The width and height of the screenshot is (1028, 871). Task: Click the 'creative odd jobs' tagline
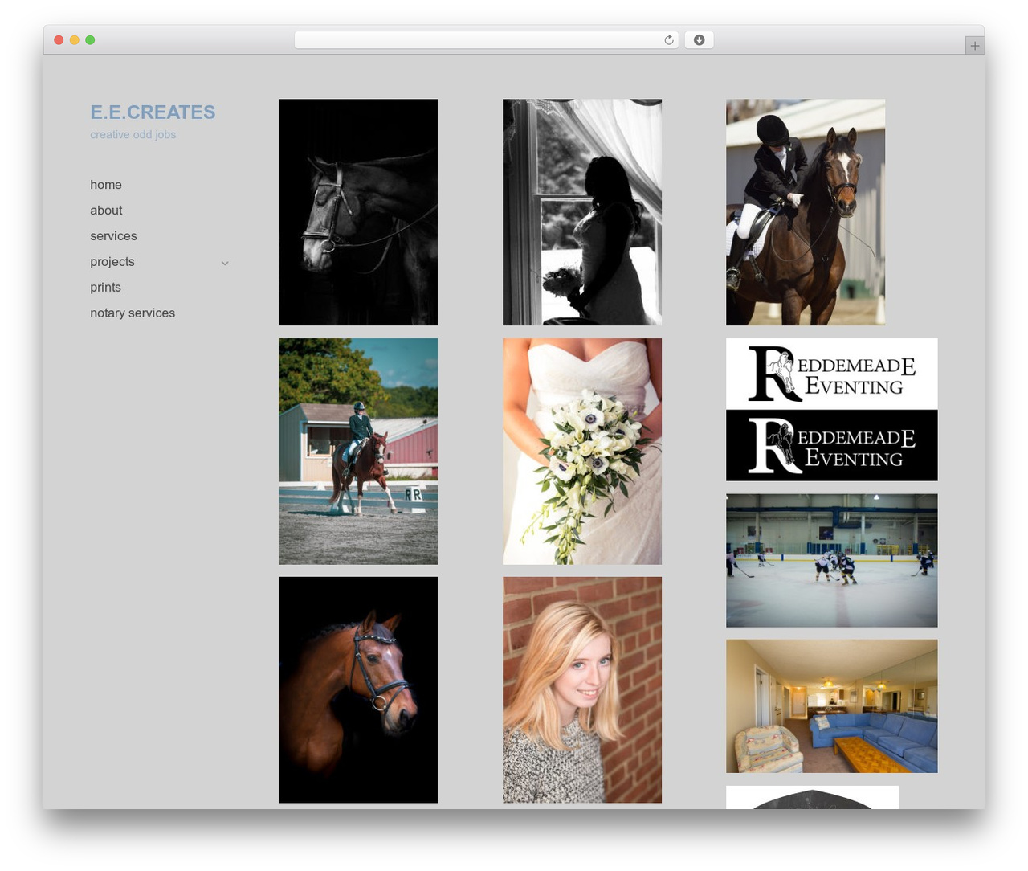point(133,135)
